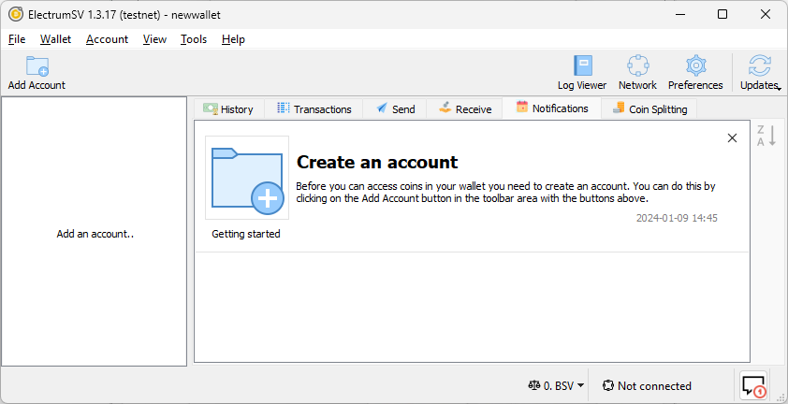
Task: Close the ElectrumSV window
Action: [766, 15]
